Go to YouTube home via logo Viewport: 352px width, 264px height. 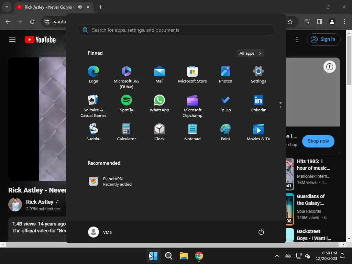pos(40,40)
